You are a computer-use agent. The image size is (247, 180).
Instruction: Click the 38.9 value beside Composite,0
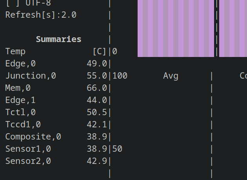coord(97,137)
